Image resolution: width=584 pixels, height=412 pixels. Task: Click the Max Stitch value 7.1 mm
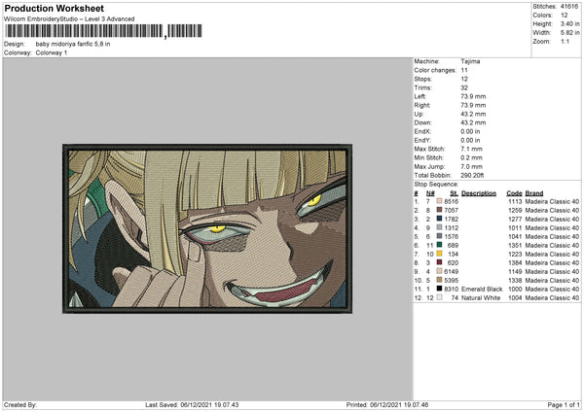tap(471, 149)
